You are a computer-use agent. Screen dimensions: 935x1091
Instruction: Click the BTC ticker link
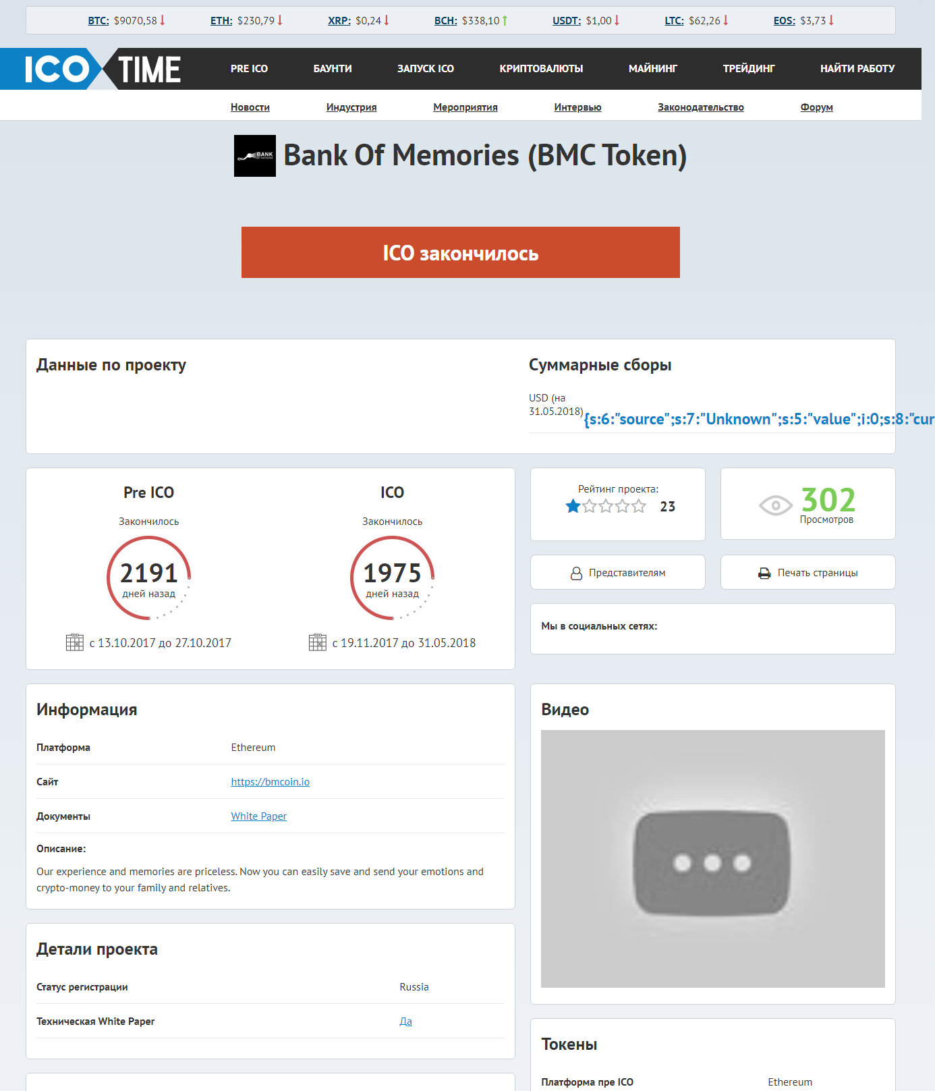[98, 21]
